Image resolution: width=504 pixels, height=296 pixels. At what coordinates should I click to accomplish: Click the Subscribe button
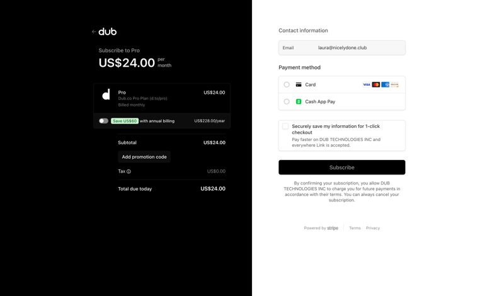(x=342, y=168)
